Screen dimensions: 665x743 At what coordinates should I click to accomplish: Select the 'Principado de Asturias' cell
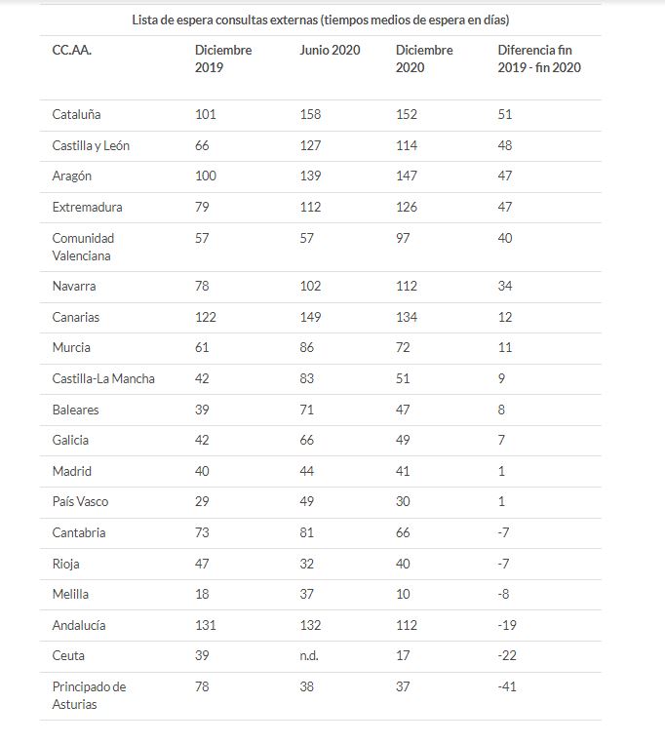(x=89, y=695)
